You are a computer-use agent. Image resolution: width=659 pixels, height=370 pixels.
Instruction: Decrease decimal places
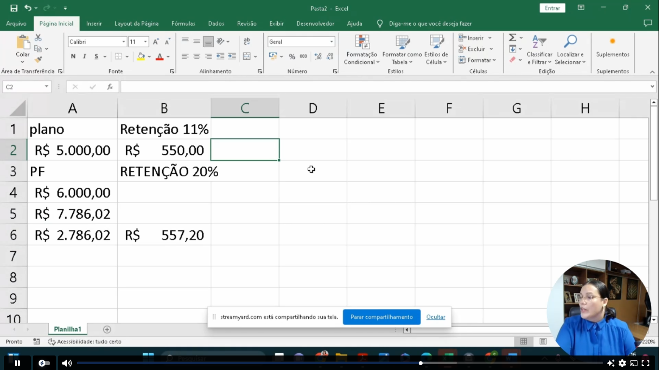point(330,56)
